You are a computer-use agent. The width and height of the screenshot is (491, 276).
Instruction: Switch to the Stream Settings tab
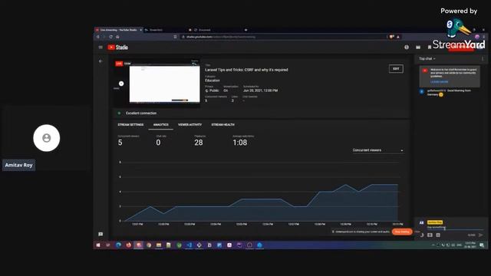pyautogui.click(x=130, y=124)
